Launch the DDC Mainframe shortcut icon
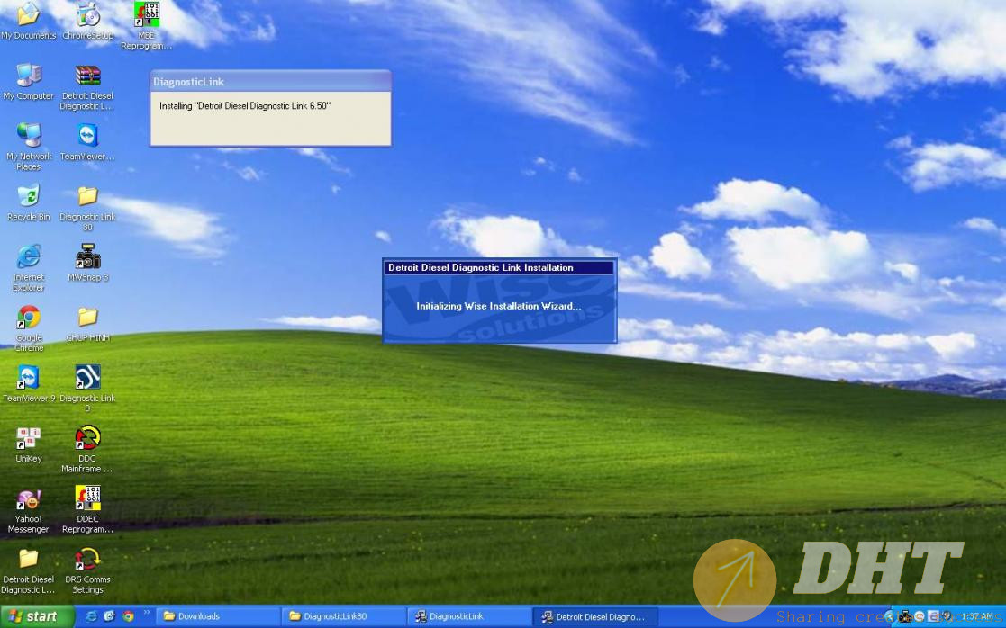1006x628 pixels. (x=87, y=439)
